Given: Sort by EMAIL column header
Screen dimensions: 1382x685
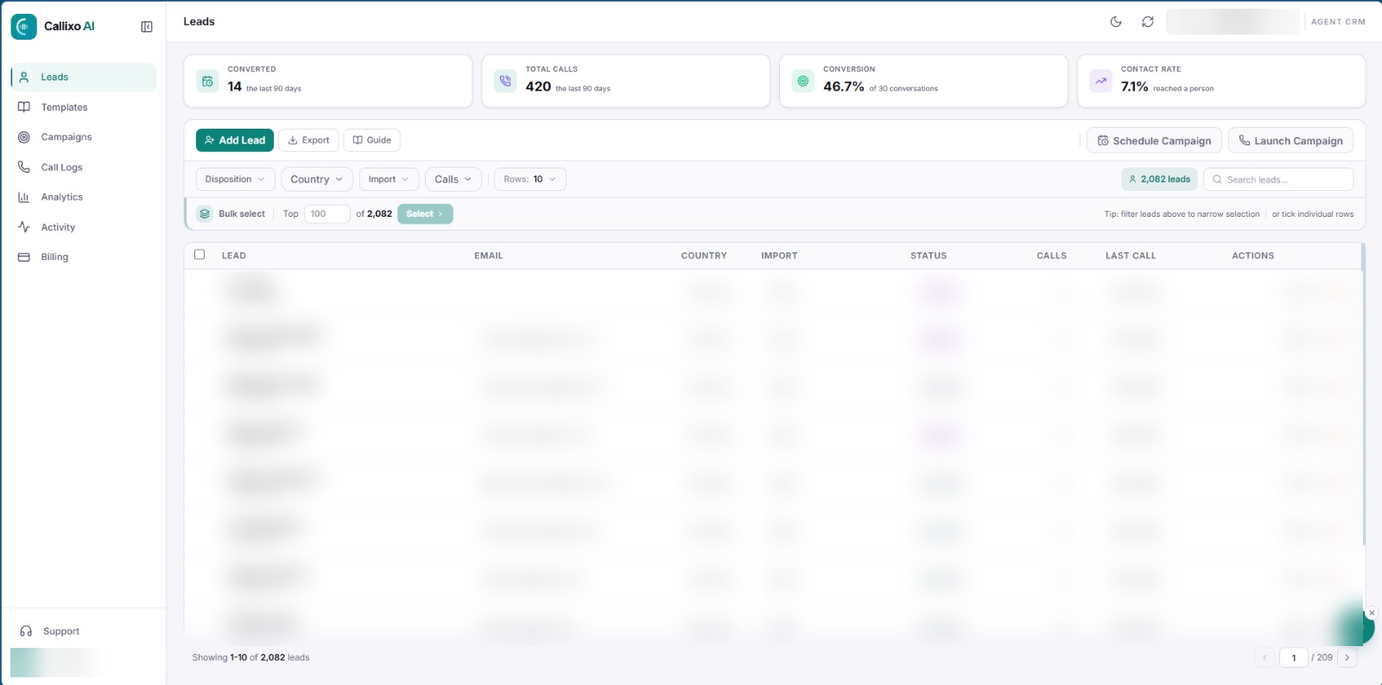Looking at the screenshot, I should [x=488, y=256].
